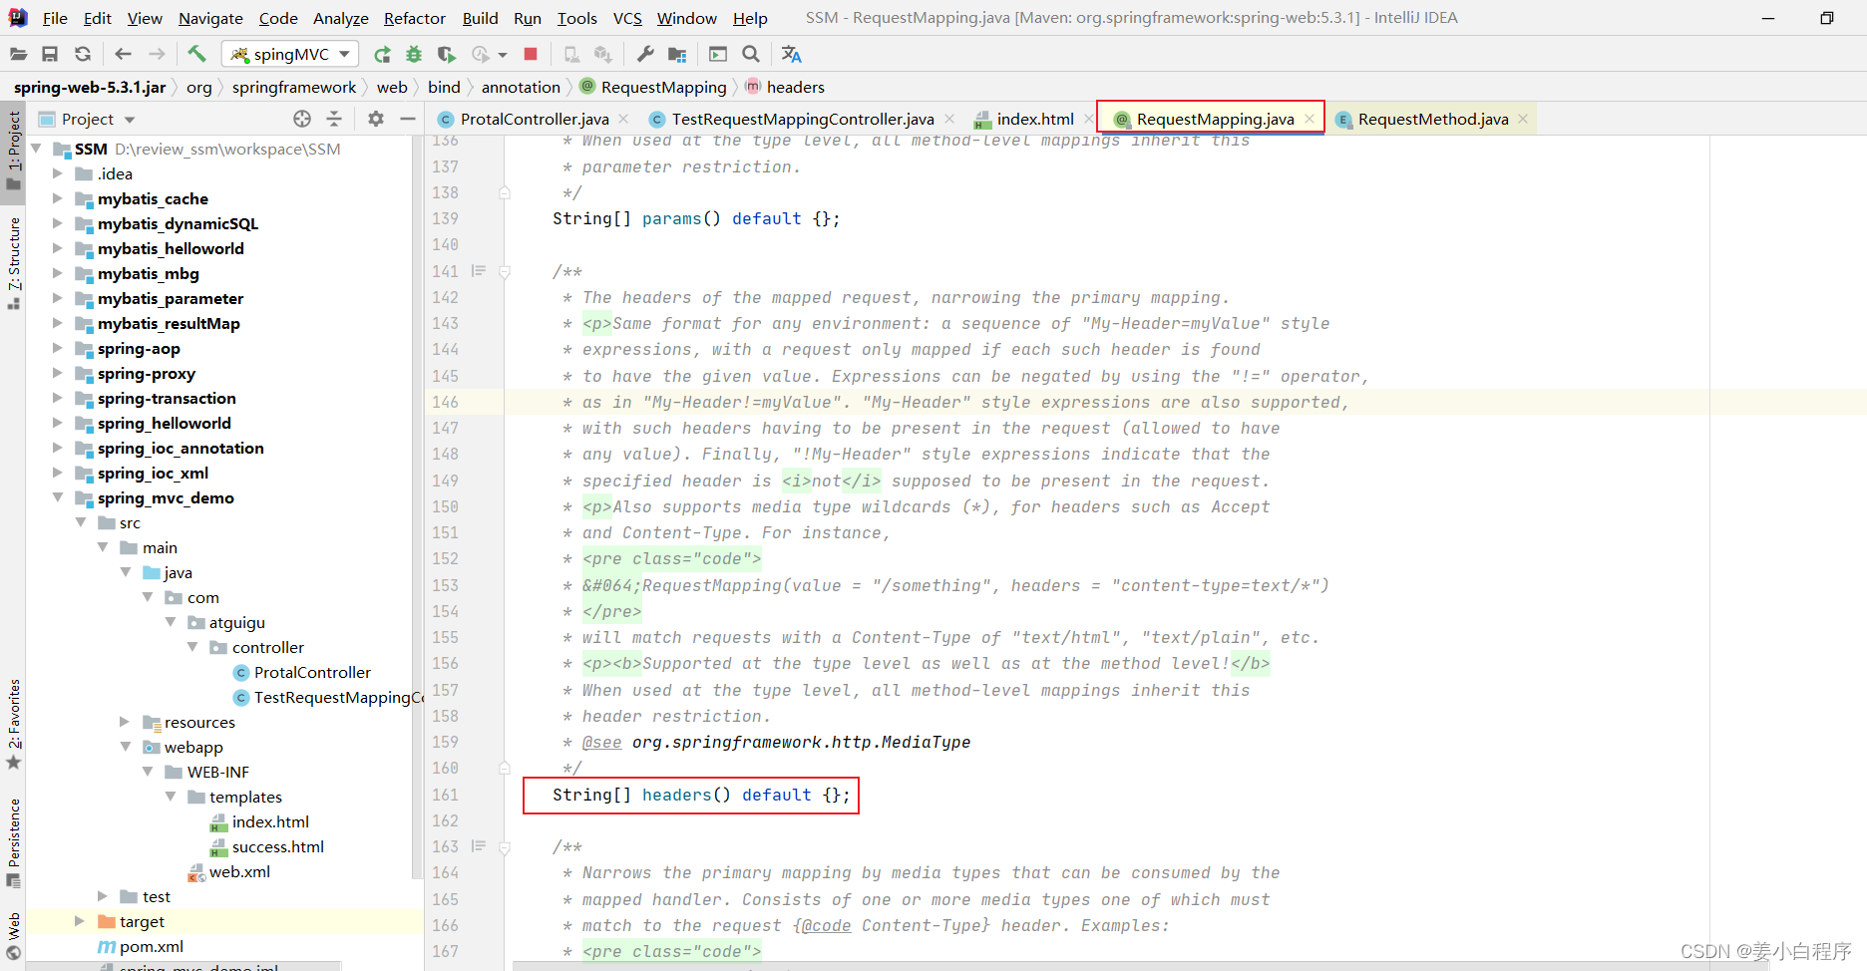
Task: Click the Synchronize refresh icon
Action: (x=83, y=54)
